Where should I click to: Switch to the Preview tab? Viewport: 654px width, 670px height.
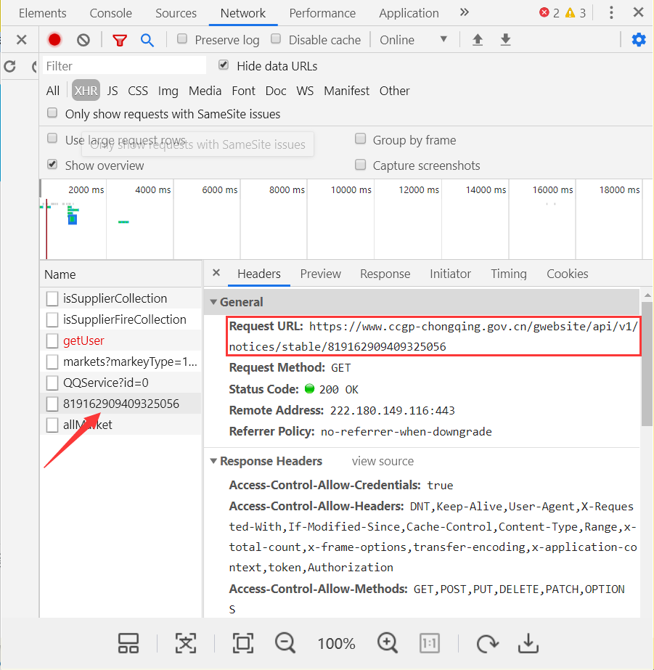pos(320,274)
